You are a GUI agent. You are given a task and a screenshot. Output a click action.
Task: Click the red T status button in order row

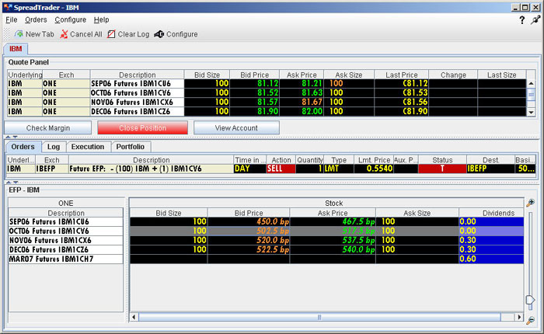click(x=442, y=169)
